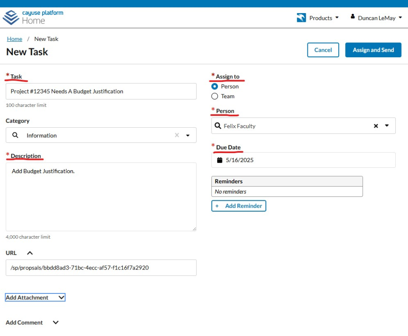Open the Category dropdown arrow
Screen dimensions: 408x336
188,135
